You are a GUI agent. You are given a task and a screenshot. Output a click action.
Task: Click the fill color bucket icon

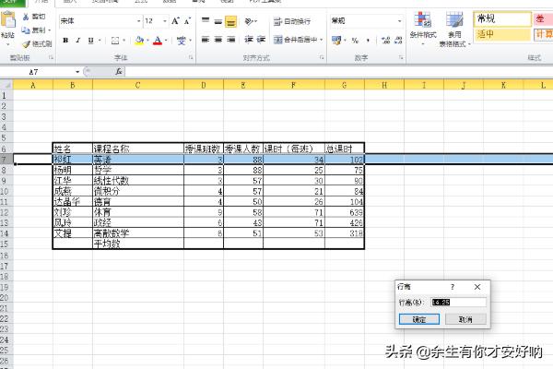coord(139,41)
